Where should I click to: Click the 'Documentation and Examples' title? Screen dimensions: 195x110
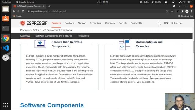point(149,44)
